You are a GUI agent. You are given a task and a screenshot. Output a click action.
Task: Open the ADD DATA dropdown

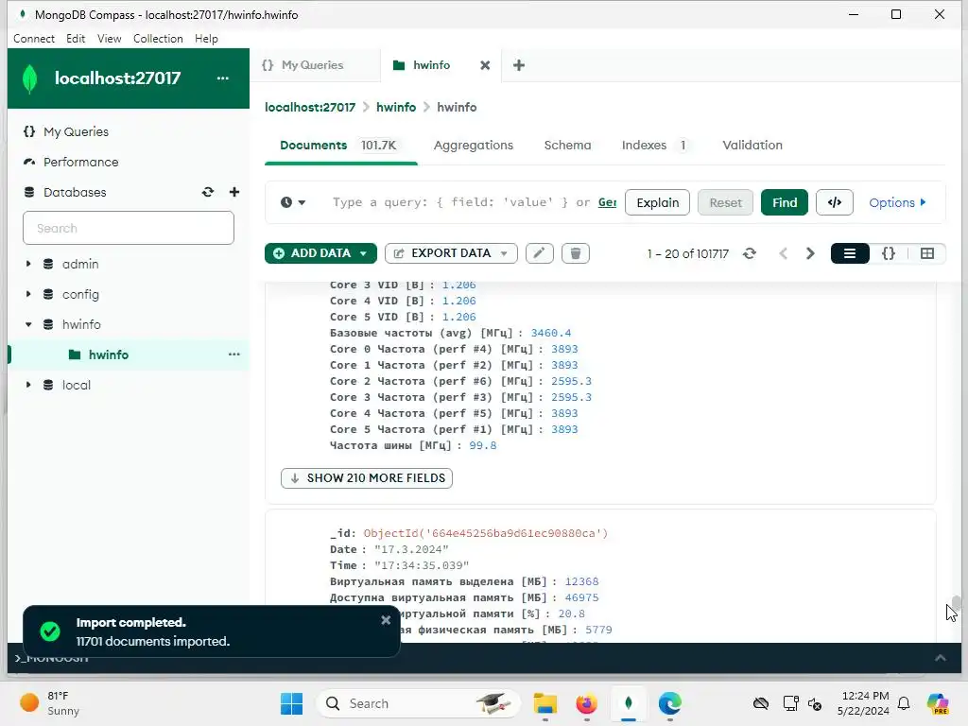[320, 253]
